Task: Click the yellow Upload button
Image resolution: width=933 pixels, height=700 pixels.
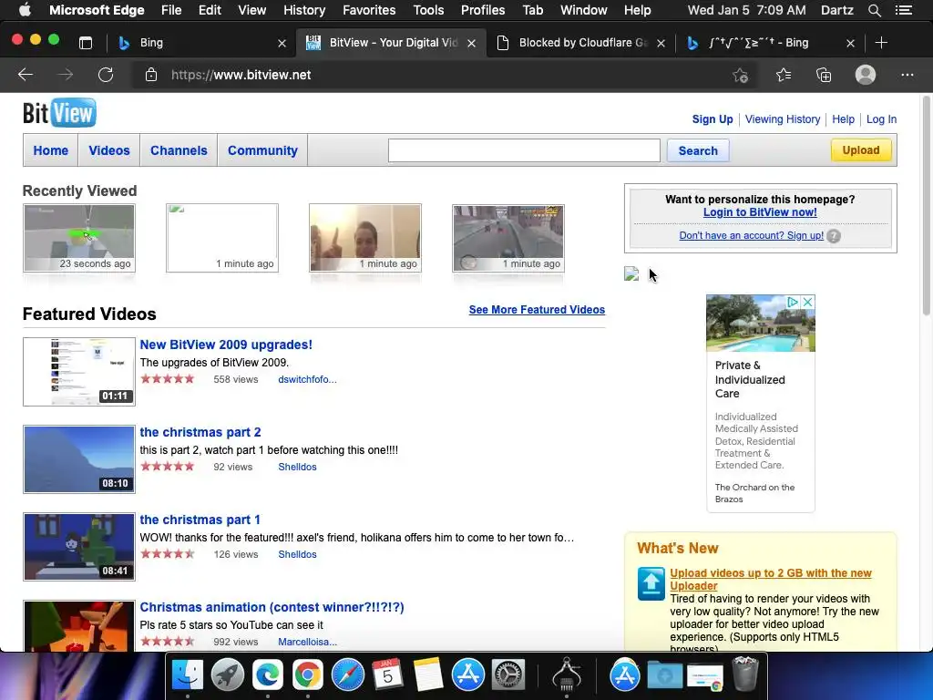Action: click(x=860, y=150)
